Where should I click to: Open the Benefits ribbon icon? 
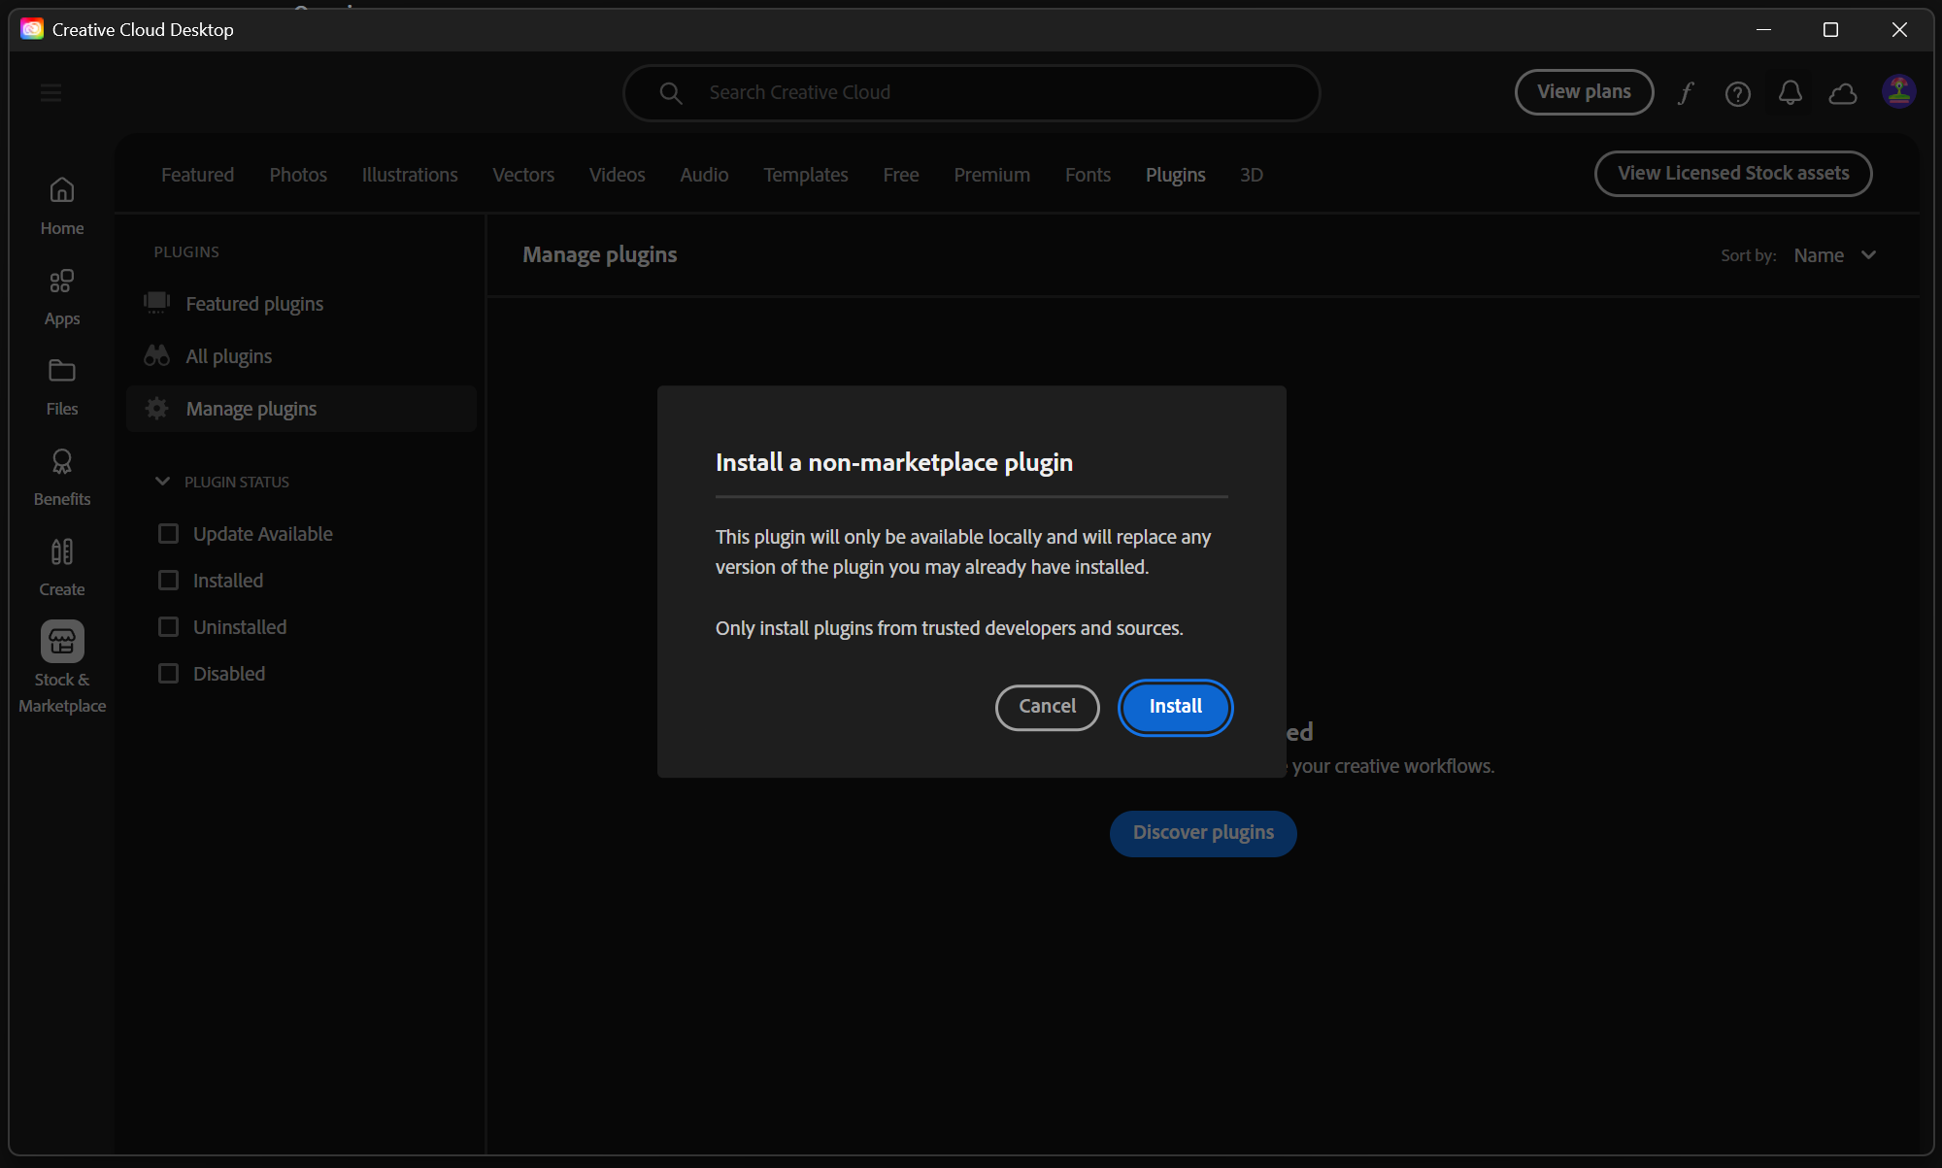coord(62,461)
